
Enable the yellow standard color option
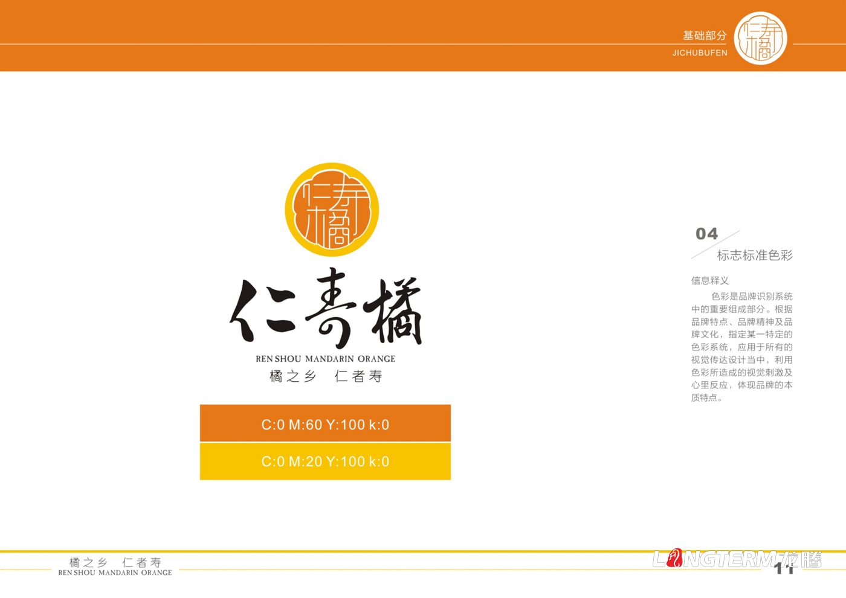point(325,461)
